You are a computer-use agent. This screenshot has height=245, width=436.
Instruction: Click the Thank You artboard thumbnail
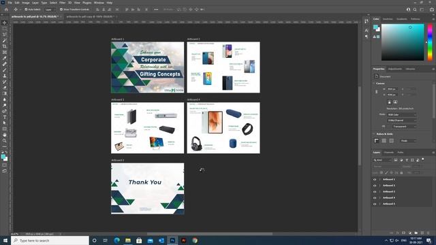click(x=147, y=189)
